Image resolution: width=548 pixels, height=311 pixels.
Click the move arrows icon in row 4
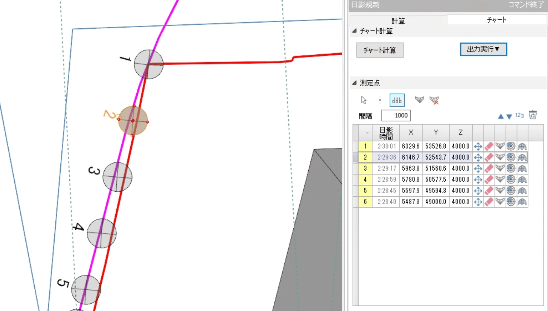tap(478, 180)
